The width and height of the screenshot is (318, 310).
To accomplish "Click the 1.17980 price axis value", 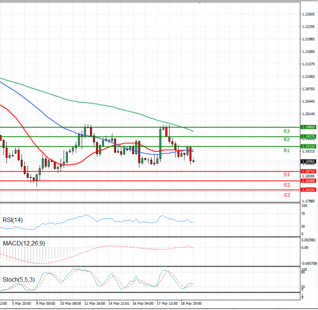I will 308,201.
